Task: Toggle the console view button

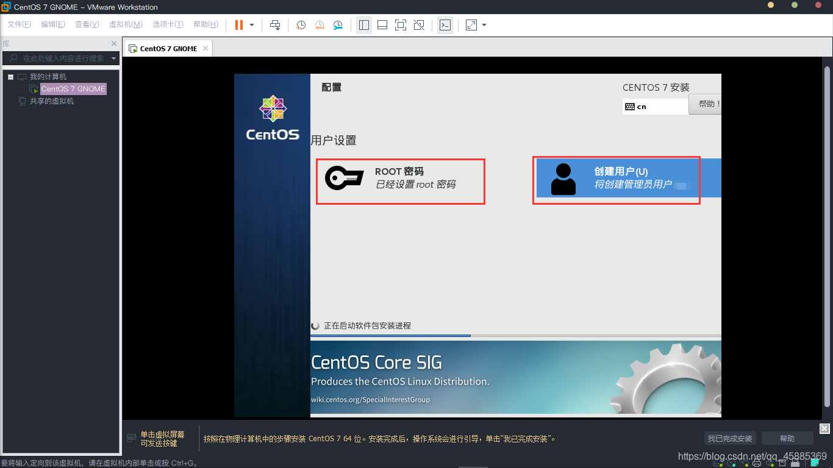Action: click(x=445, y=25)
